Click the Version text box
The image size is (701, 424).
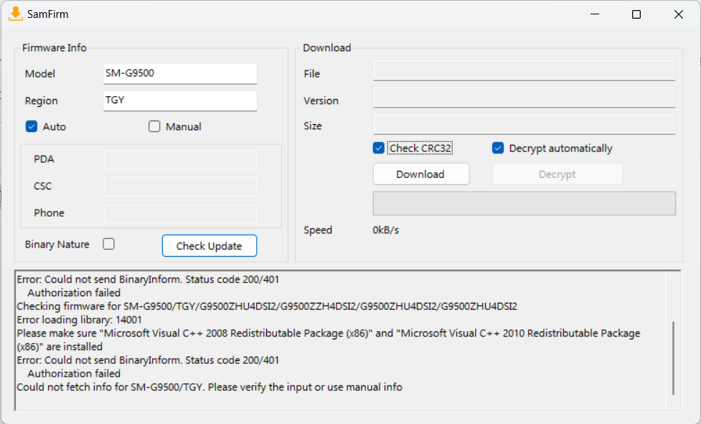(x=524, y=98)
